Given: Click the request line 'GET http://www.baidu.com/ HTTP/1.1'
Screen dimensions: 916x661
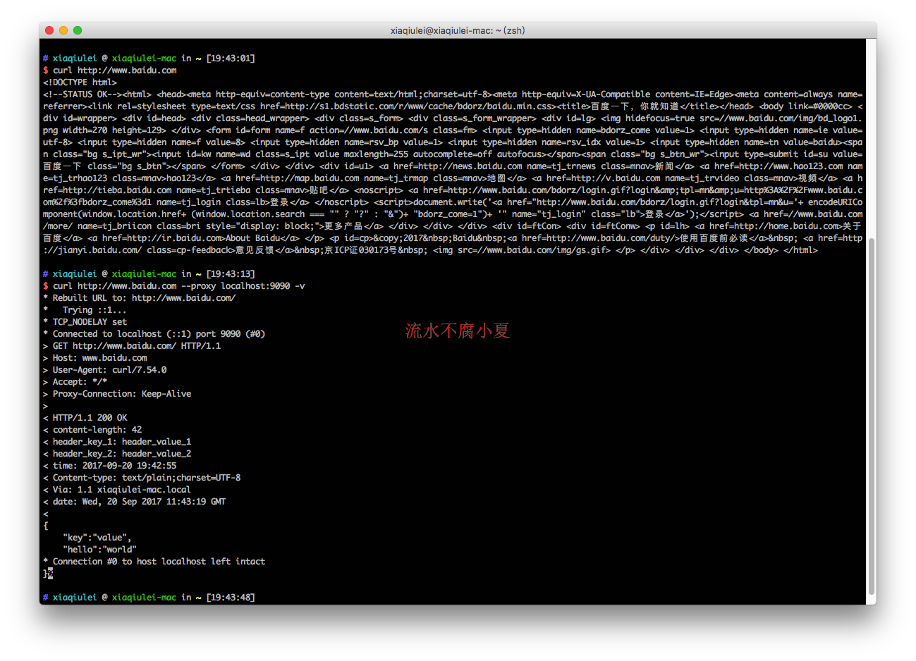Looking at the screenshot, I should tap(132, 346).
